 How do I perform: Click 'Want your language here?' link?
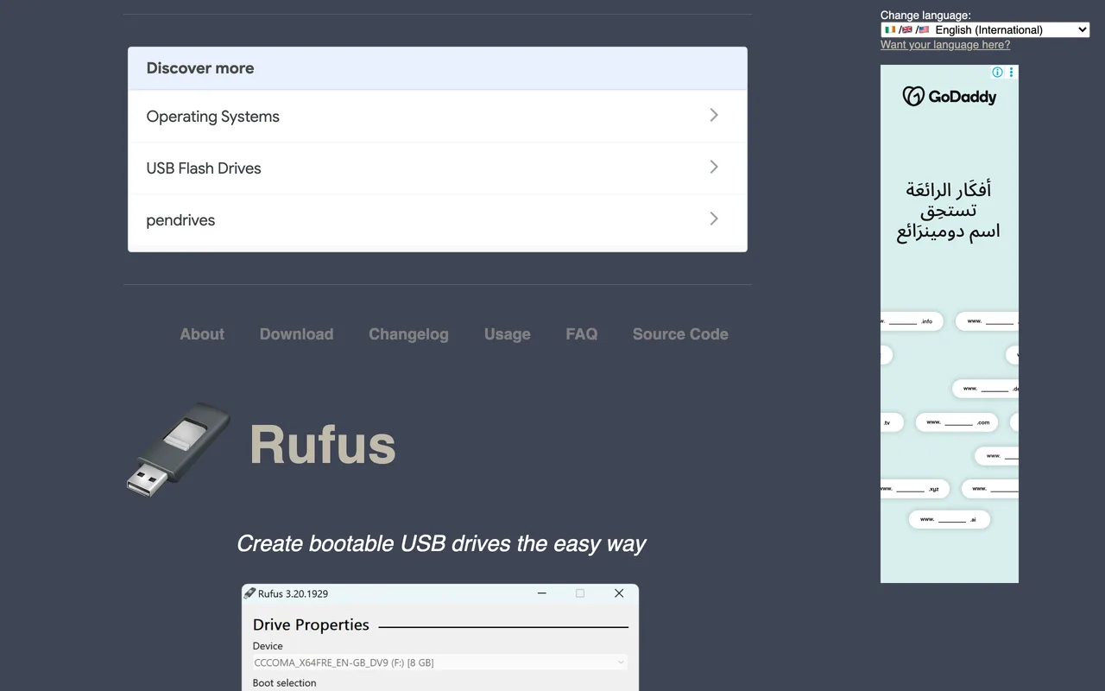[945, 45]
